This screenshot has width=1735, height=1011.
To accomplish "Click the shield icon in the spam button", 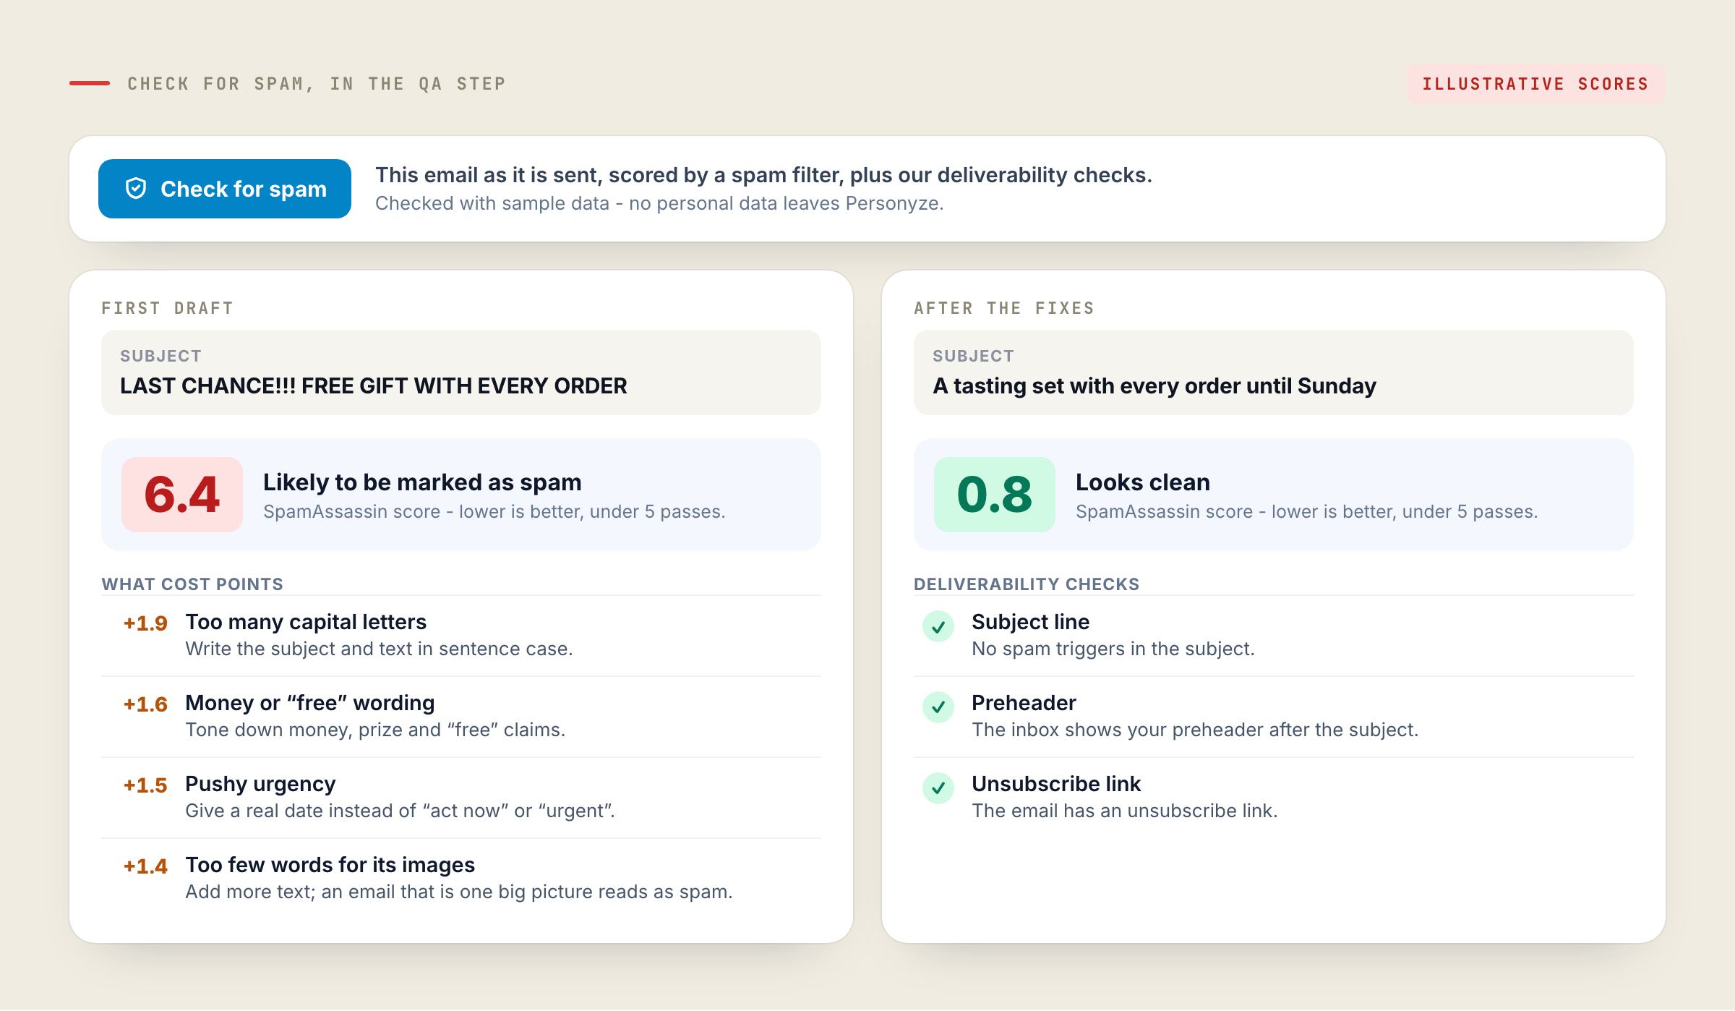I will 136,189.
